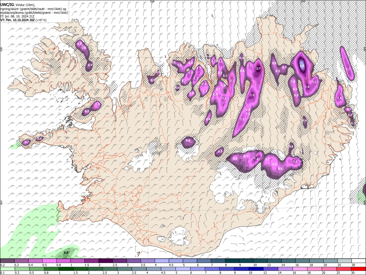Viewport: 366px width, 275px height.
Task: Select the "VT: Fim. 10.10.2024 20Z (+47 h)" line
Action: pyautogui.click(x=23, y=20)
